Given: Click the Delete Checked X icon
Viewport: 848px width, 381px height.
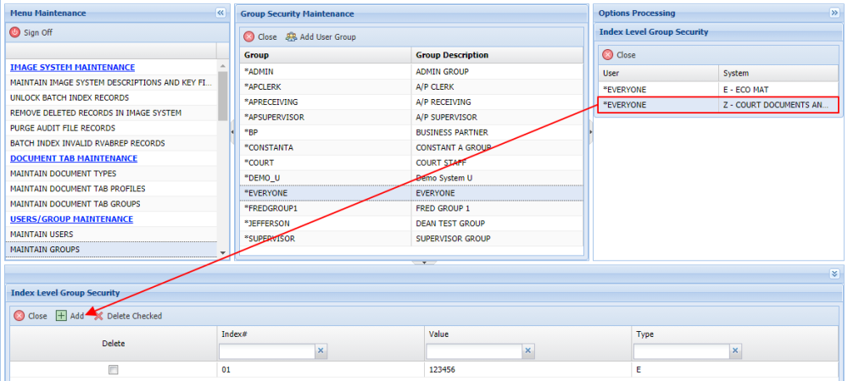Looking at the screenshot, I should tap(98, 316).
